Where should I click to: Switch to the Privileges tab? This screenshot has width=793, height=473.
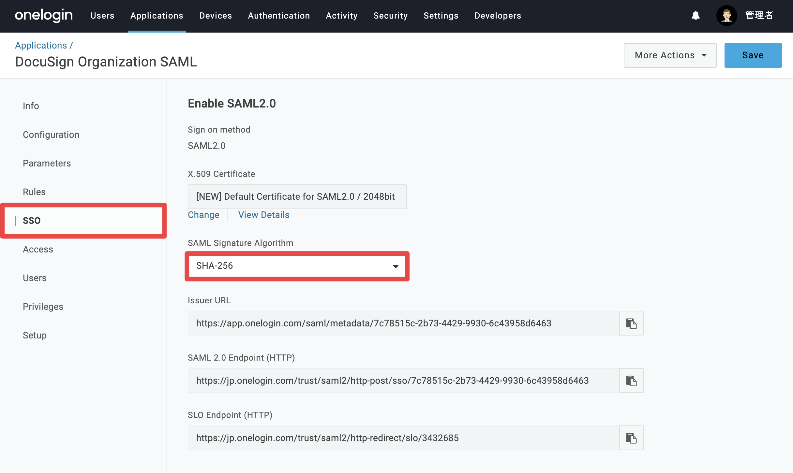43,307
